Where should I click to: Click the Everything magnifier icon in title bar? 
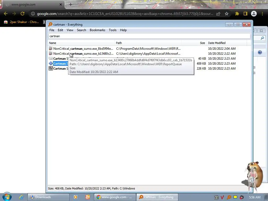pyautogui.click(x=50, y=24)
